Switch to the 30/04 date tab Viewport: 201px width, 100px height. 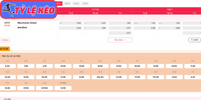[x=76, y=3]
